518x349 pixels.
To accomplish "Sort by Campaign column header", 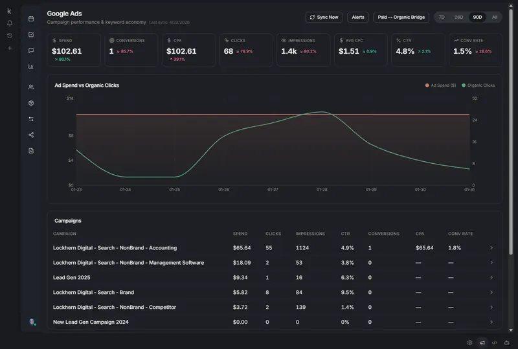I will coord(64,234).
